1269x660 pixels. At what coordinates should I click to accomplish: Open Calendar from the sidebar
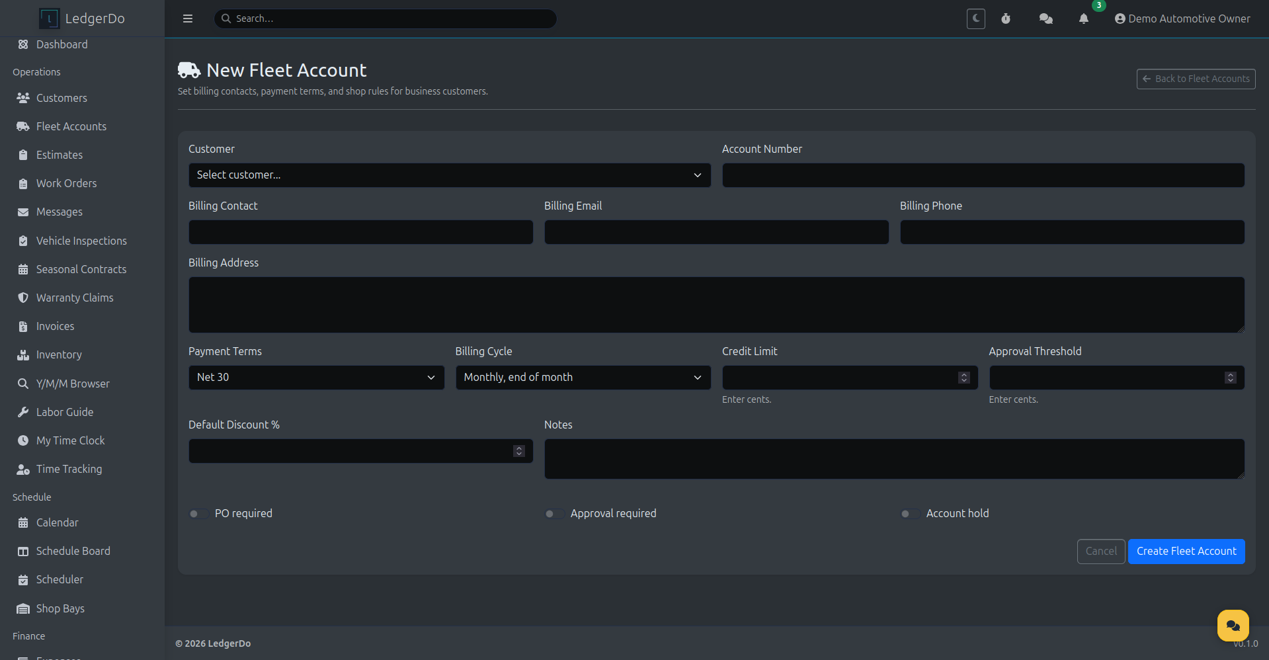coord(57,522)
